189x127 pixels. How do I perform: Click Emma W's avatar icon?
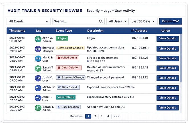click(38, 49)
